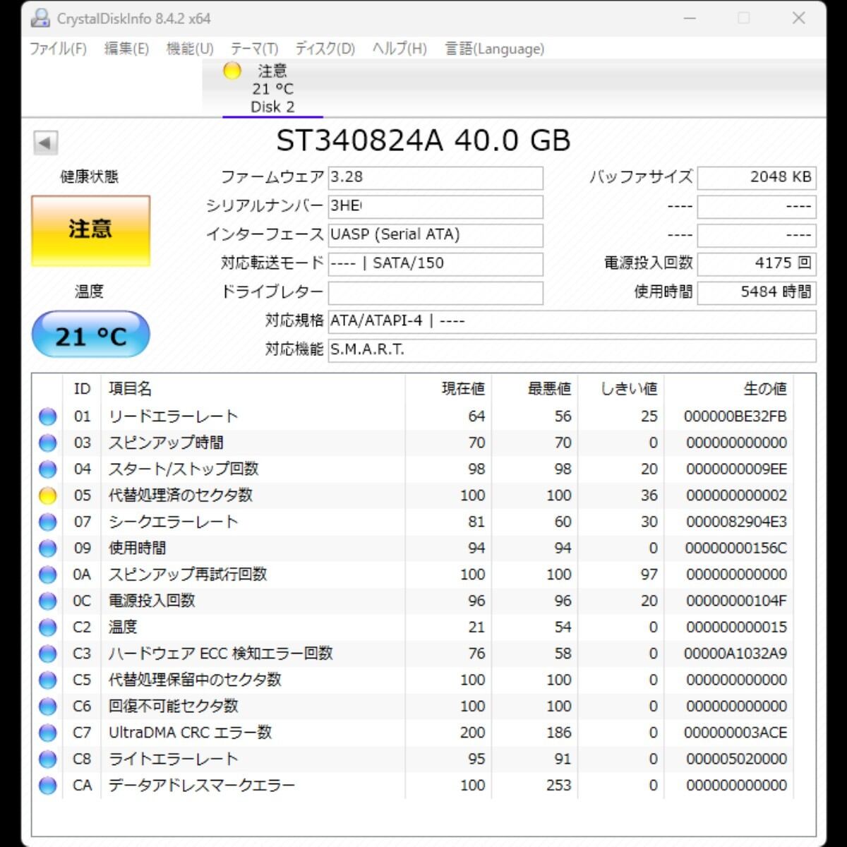847x847 pixels.
Task: Close the CrystalDiskInfo window
Action: [798, 18]
